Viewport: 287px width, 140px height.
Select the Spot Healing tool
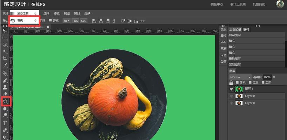[5, 73]
